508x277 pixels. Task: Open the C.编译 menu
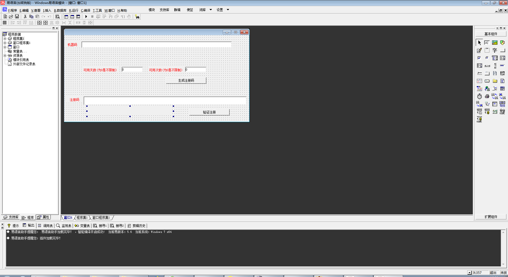tap(85, 11)
